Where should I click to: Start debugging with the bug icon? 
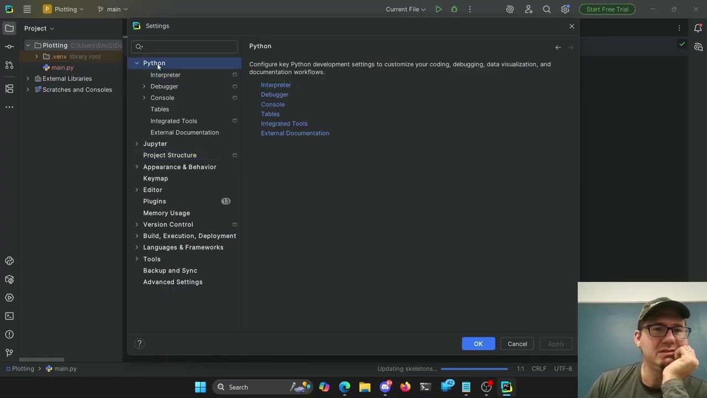point(454,9)
